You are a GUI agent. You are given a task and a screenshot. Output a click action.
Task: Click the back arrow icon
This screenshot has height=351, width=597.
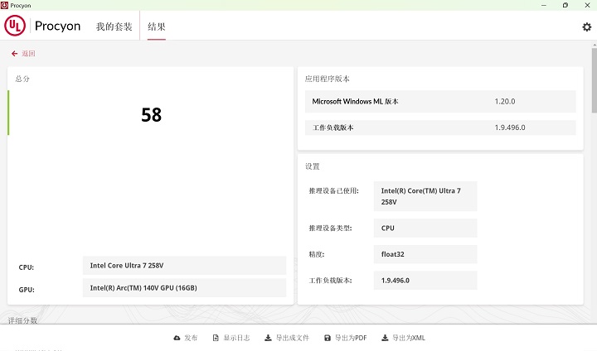14,54
